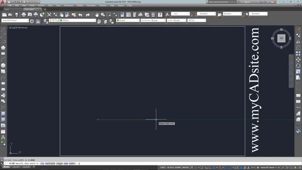
Task: Open the QuickCalc calculator icon
Action: pos(153,15)
